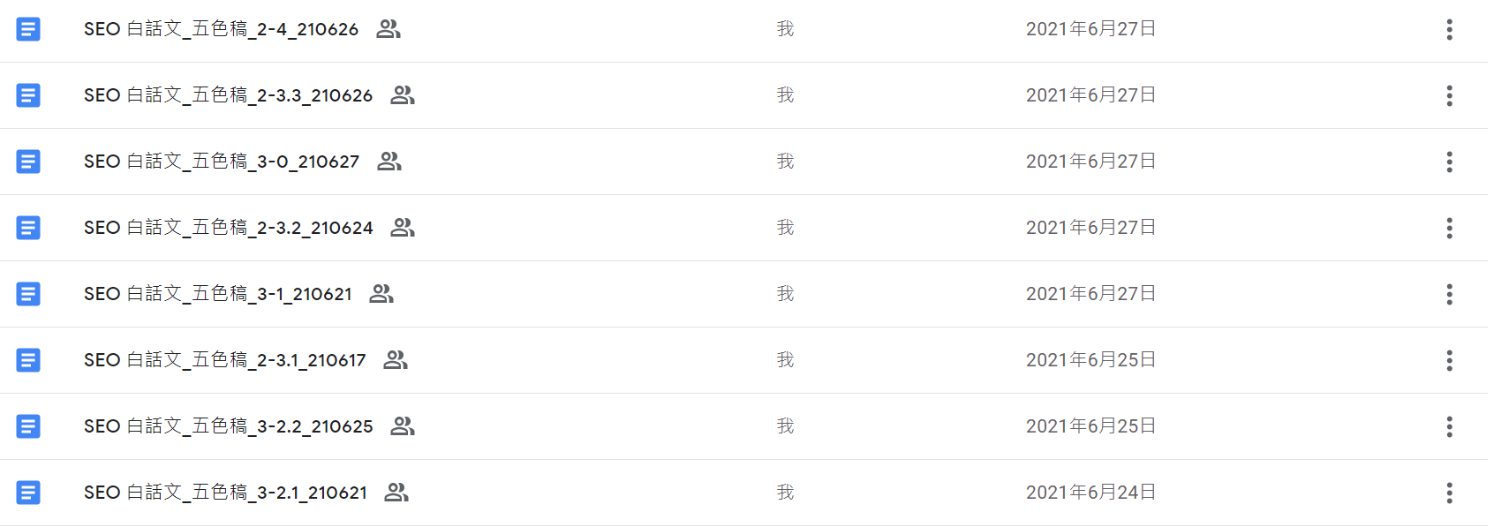This screenshot has width=1509, height=527.
Task: Click the shared icon beside 2-3.3_210626 file
Action: click(403, 95)
